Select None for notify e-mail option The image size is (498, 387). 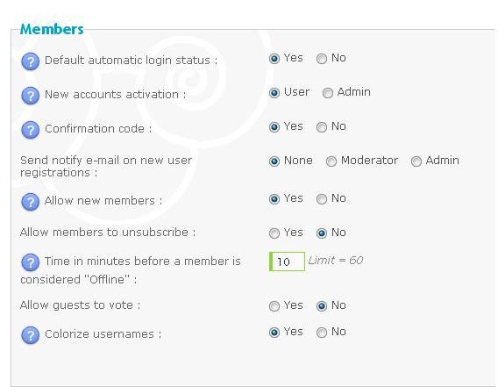click(274, 161)
